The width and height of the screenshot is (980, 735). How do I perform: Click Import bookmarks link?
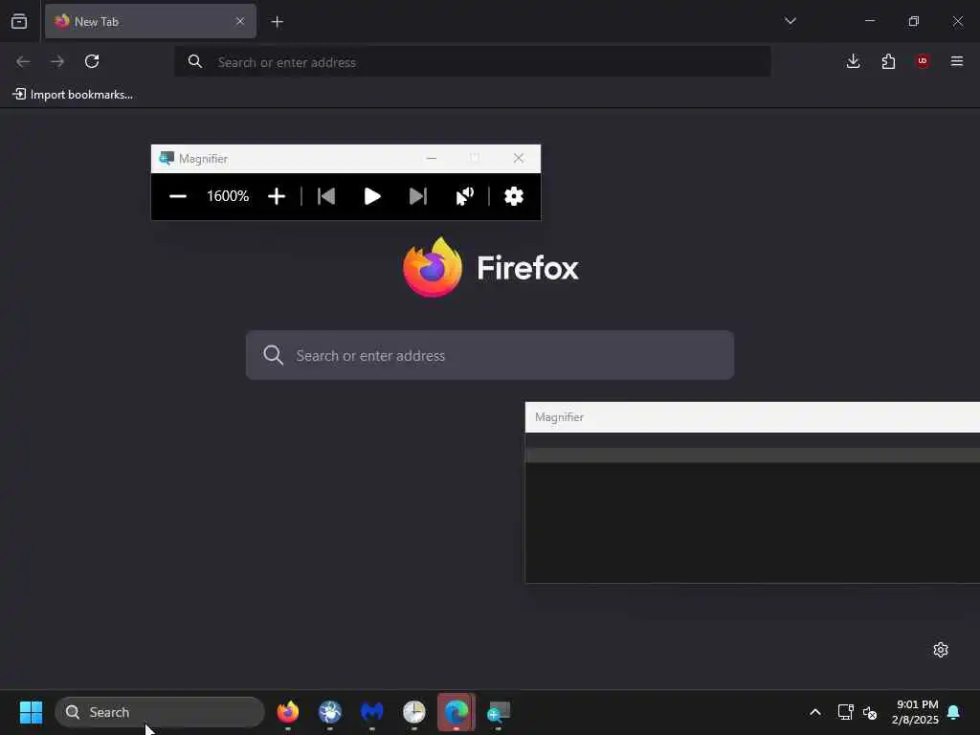pyautogui.click(x=73, y=95)
